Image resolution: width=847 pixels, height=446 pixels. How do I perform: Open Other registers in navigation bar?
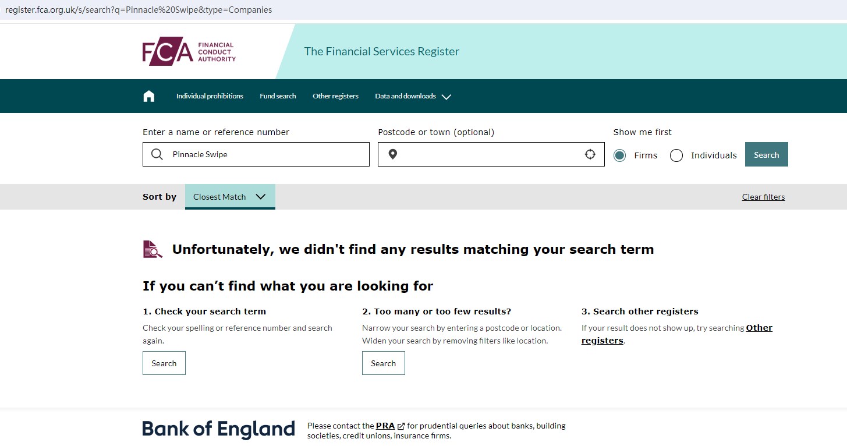point(335,96)
